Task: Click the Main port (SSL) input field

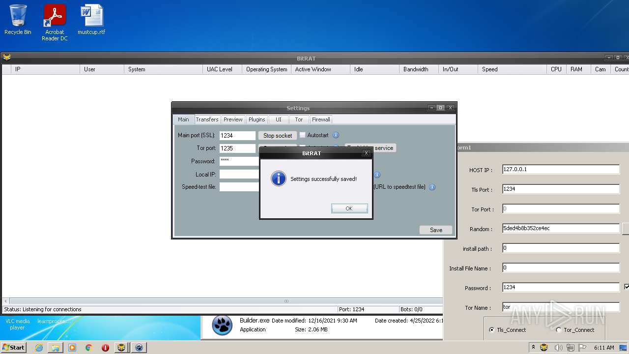Action: coord(237,135)
